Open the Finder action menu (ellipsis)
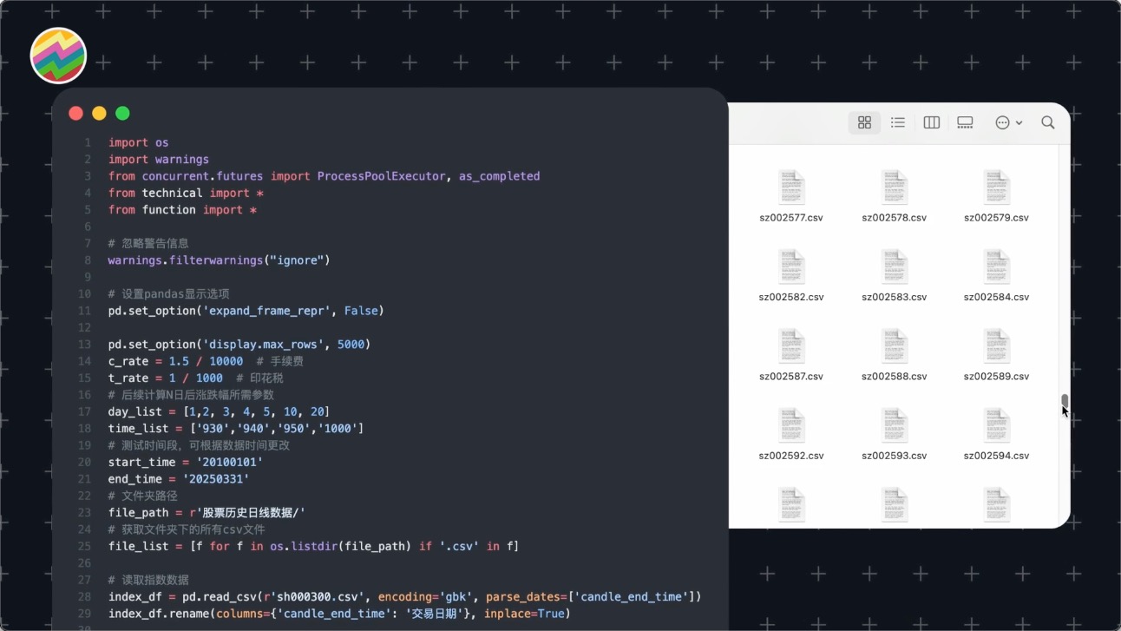The height and width of the screenshot is (631, 1121). [1008, 123]
